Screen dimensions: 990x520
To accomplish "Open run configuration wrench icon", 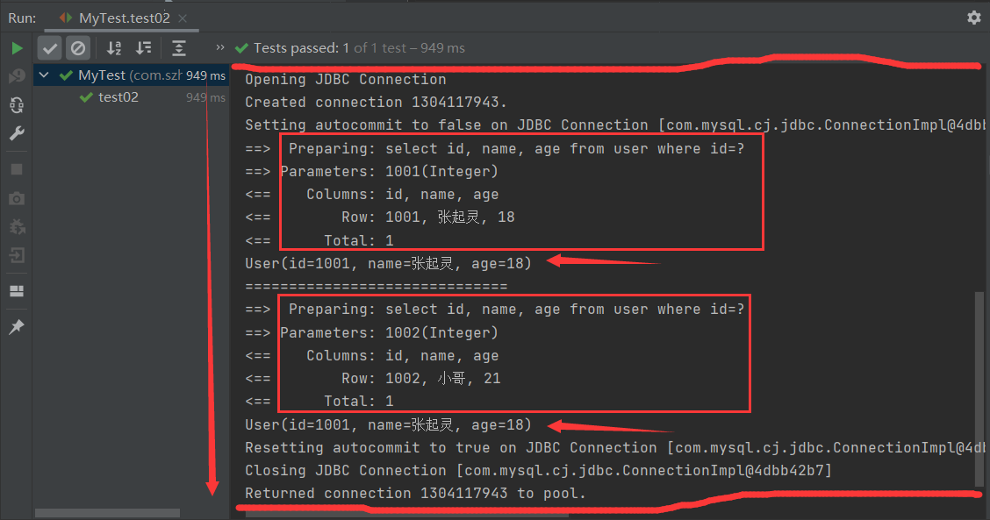I will pos(17,133).
